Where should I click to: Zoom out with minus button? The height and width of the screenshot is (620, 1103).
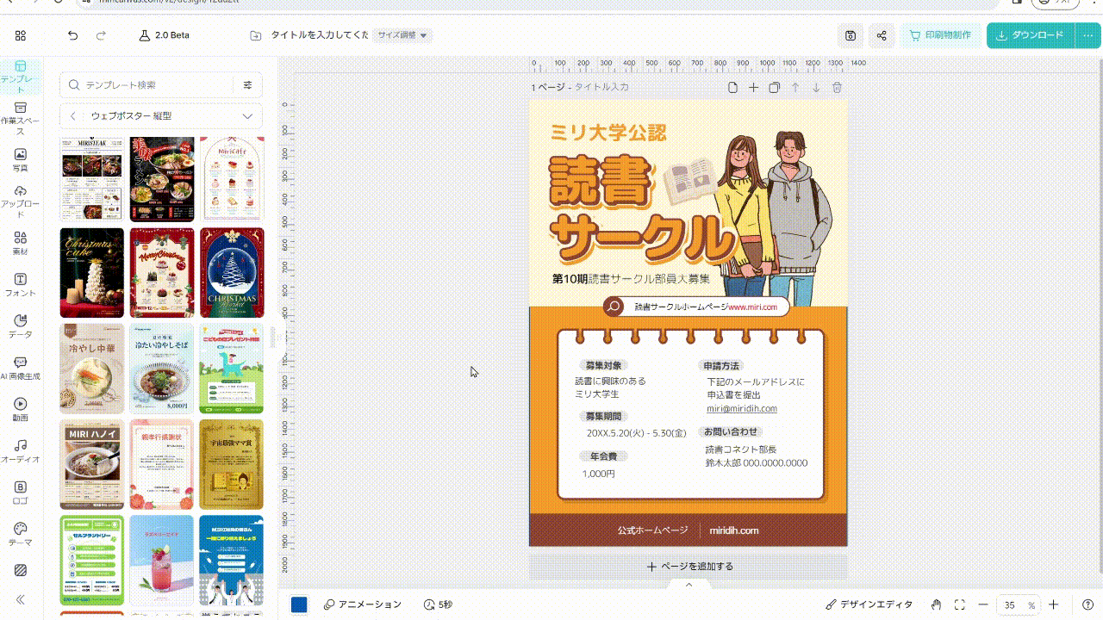point(983,604)
